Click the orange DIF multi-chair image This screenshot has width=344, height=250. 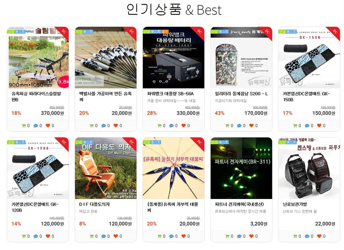point(106,168)
